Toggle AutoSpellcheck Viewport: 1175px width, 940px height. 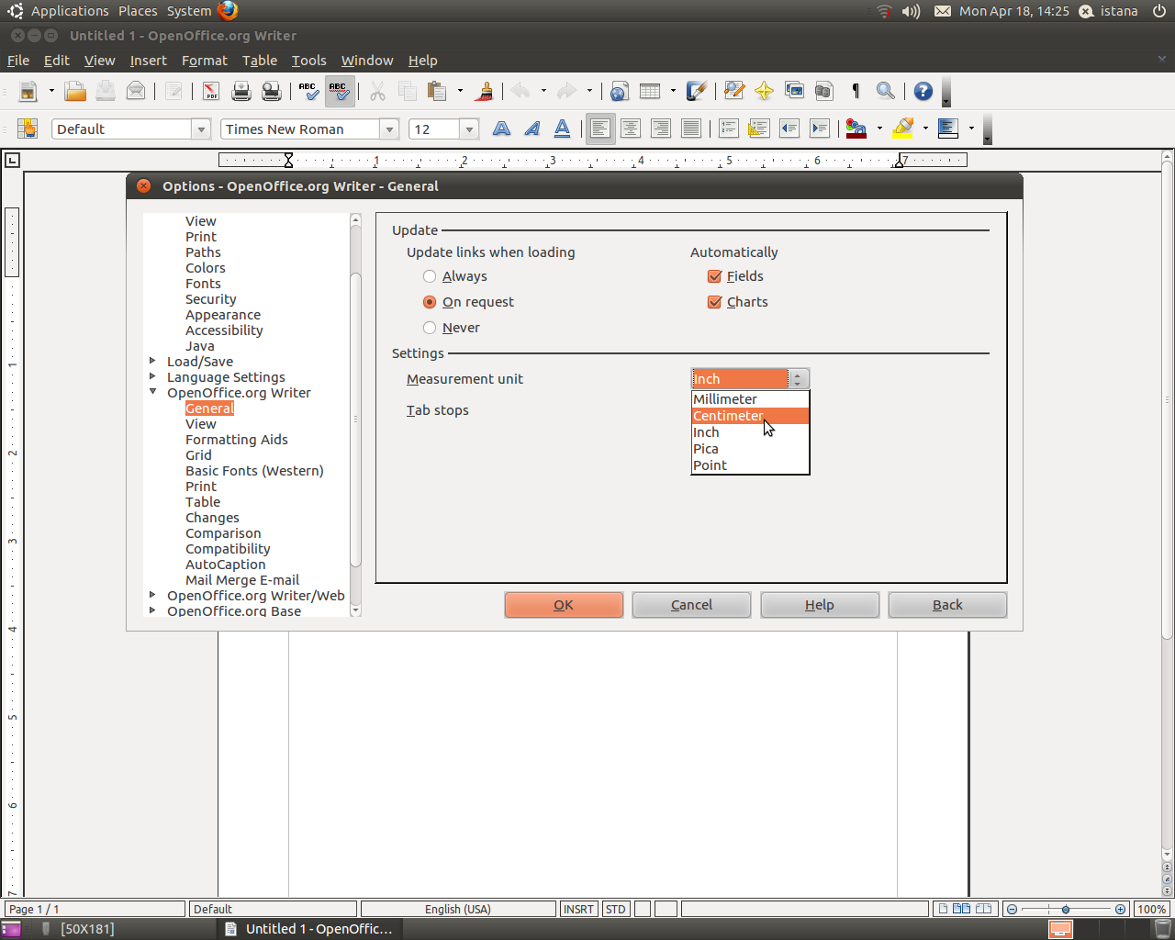point(339,91)
